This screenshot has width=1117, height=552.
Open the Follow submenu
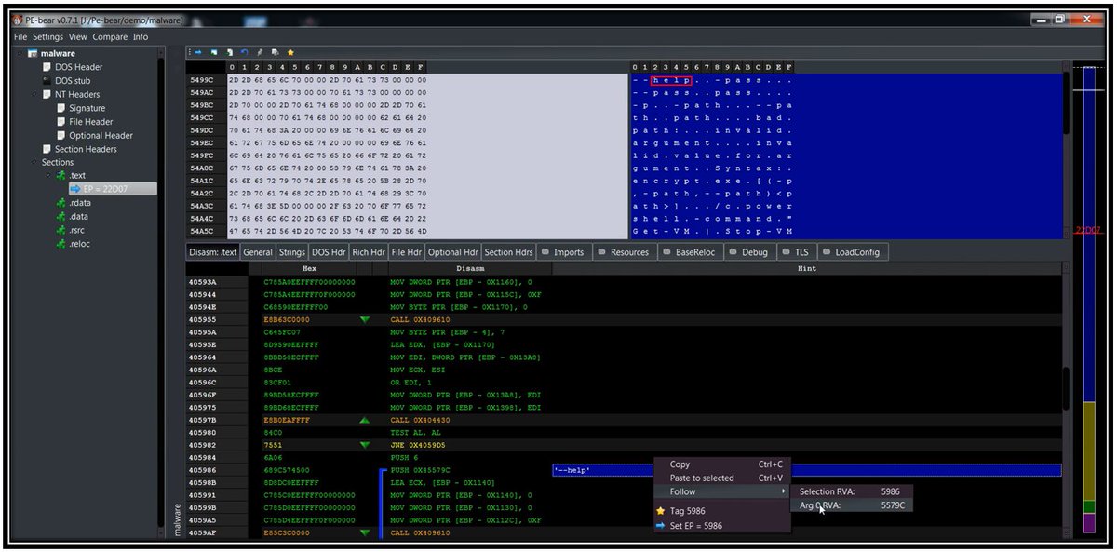(x=722, y=491)
